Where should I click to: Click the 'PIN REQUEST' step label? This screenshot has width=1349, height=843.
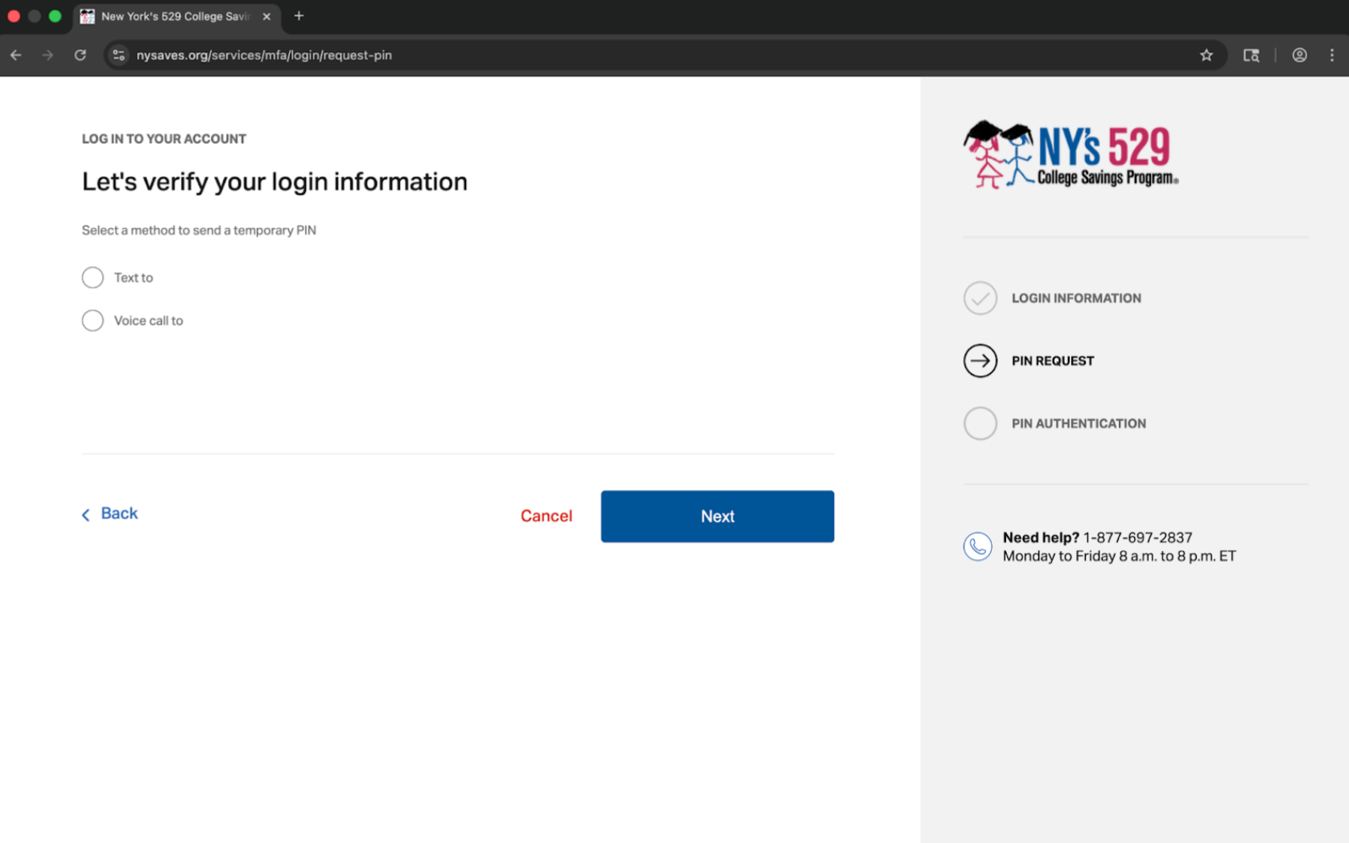(1053, 361)
